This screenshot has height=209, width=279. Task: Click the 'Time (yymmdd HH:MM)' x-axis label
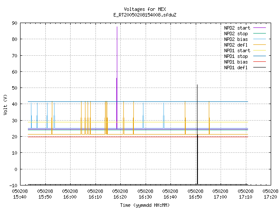(x=145, y=205)
